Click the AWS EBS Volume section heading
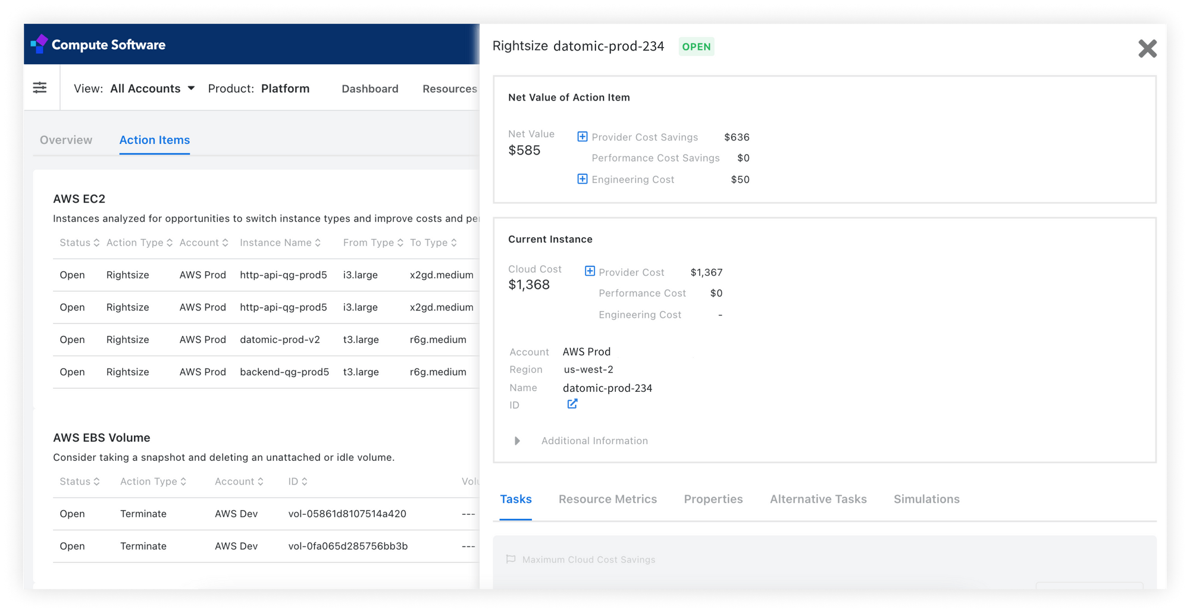The image size is (1190, 613). tap(102, 438)
